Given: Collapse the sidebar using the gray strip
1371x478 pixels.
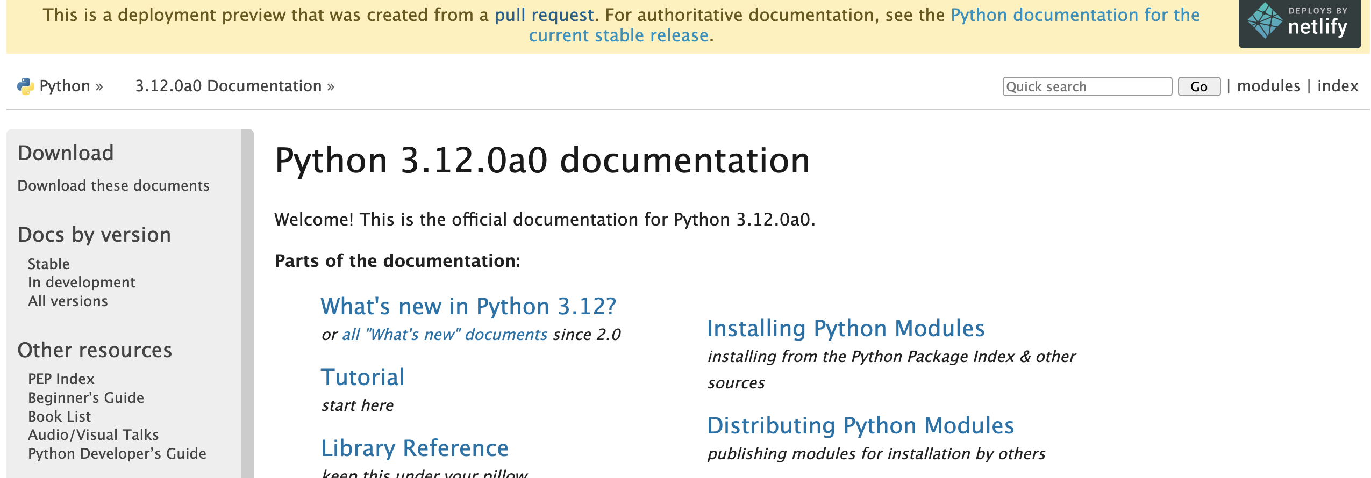Looking at the screenshot, I should tap(247, 303).
